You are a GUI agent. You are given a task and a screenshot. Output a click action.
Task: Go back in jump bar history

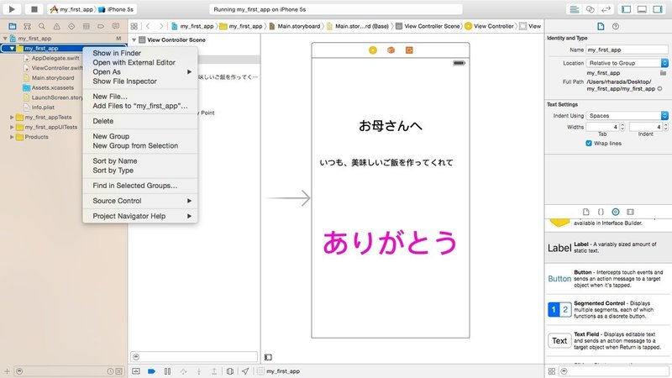[148, 26]
